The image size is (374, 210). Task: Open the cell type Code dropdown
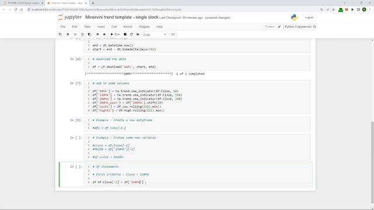[154, 34]
